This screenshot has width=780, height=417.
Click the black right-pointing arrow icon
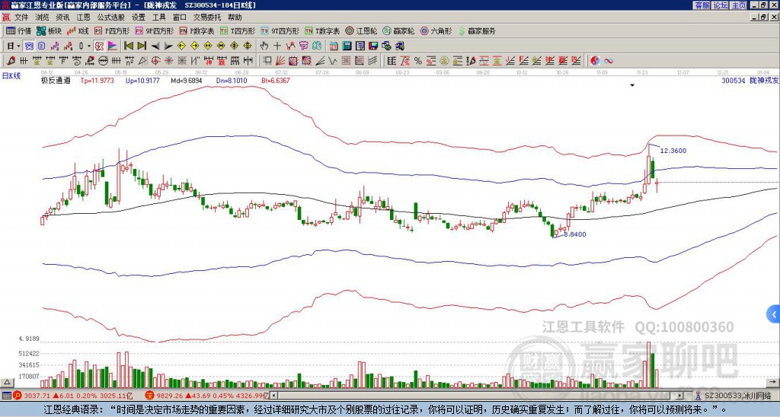click(x=168, y=46)
